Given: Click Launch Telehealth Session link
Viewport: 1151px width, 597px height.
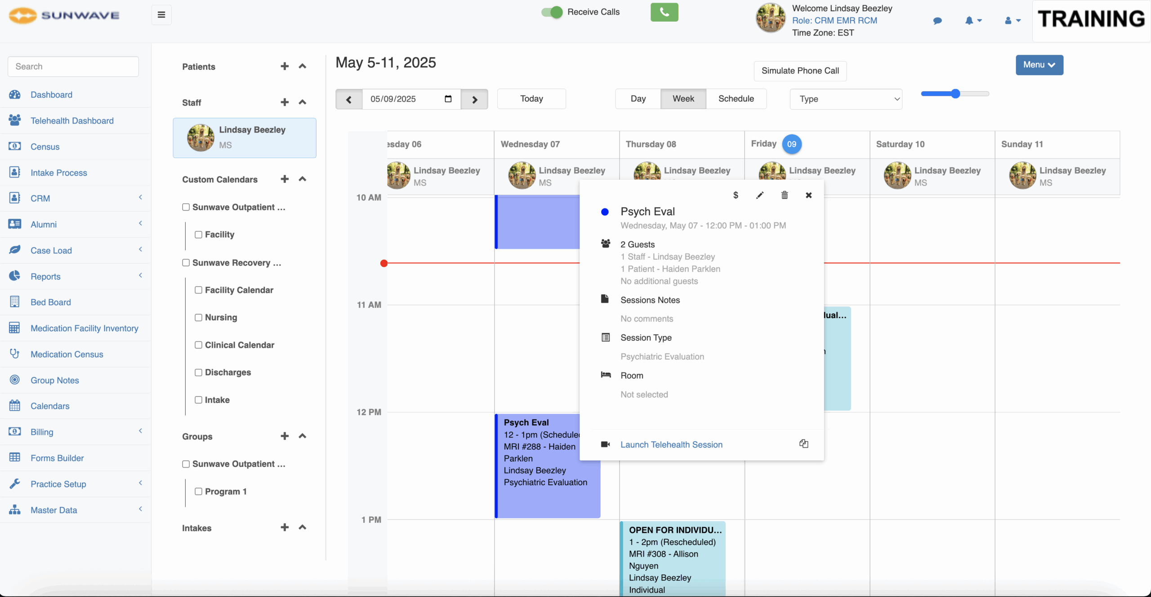Looking at the screenshot, I should (x=671, y=445).
